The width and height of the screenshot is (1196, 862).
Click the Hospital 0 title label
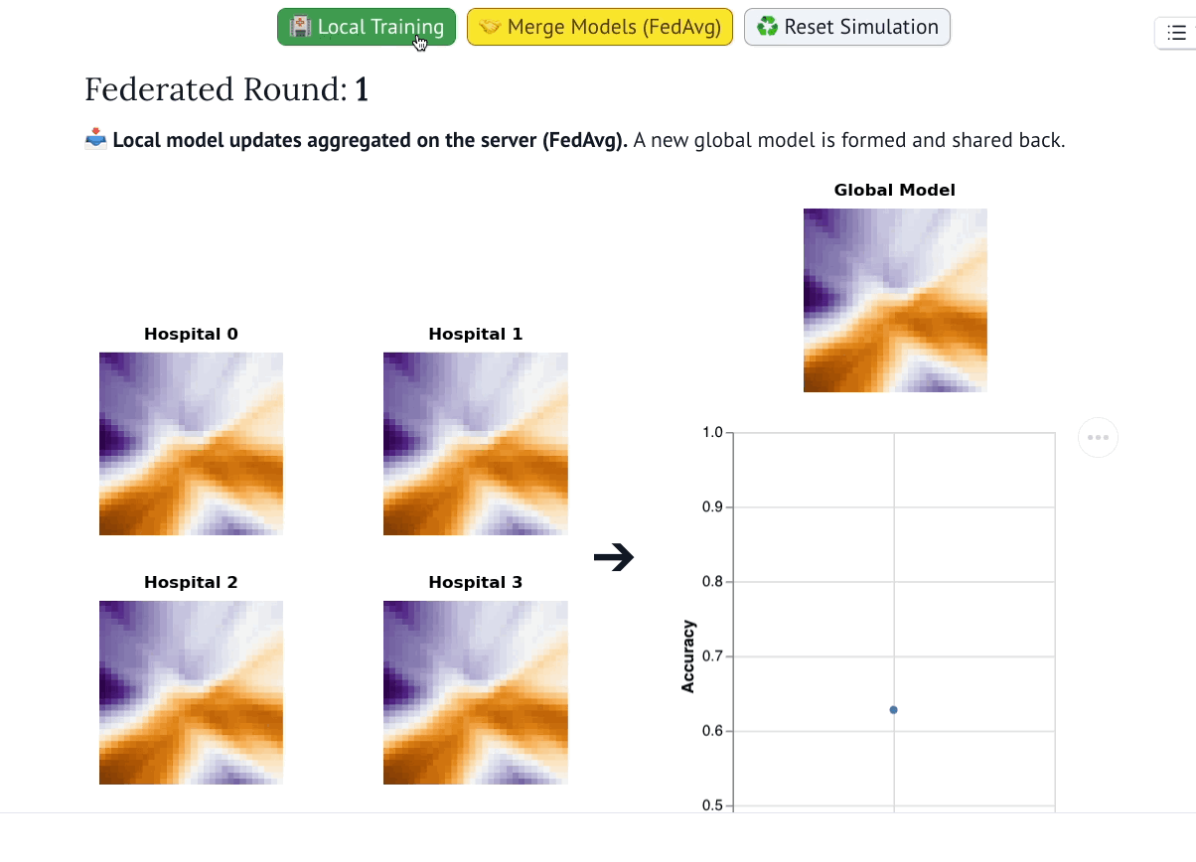[191, 335]
